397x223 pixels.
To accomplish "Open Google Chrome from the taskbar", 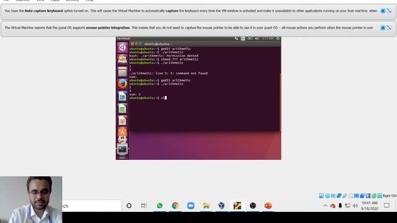I will click(x=175, y=206).
